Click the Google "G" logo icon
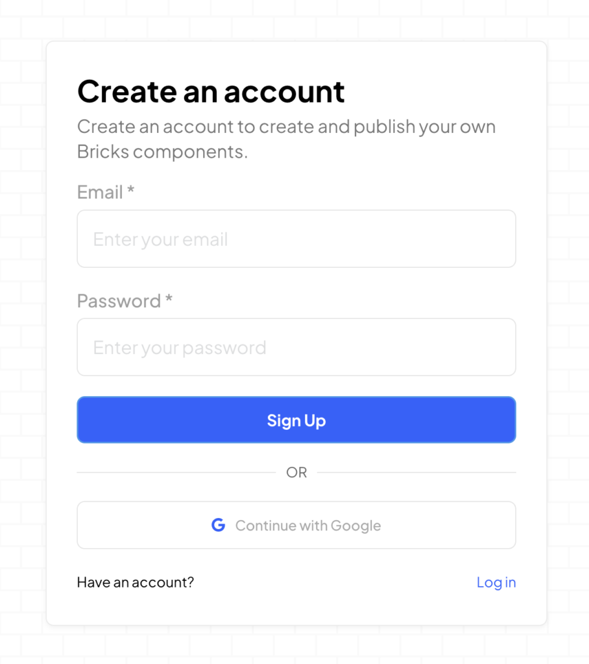This screenshot has height=664, width=589. click(218, 525)
